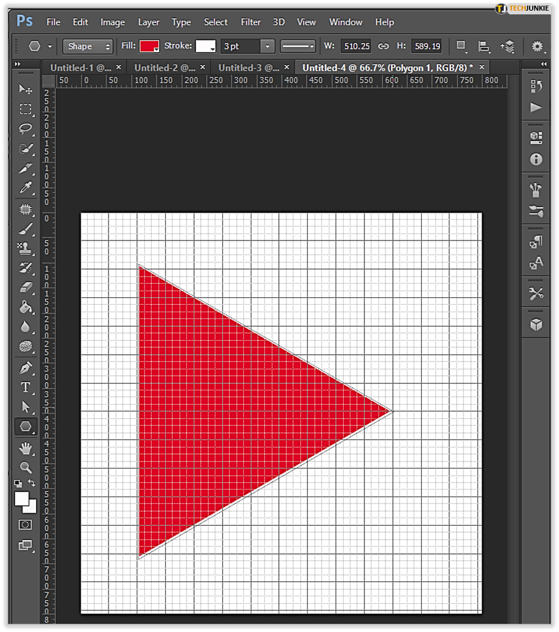Open stroke line type dropdown

coord(298,46)
